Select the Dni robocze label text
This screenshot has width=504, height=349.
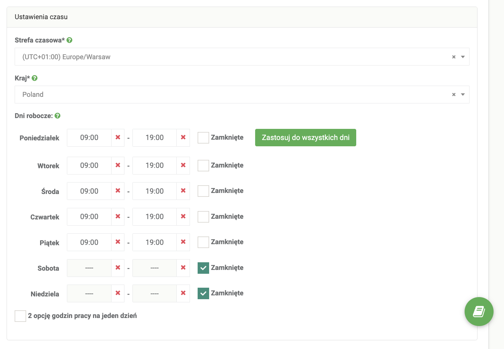[34, 116]
